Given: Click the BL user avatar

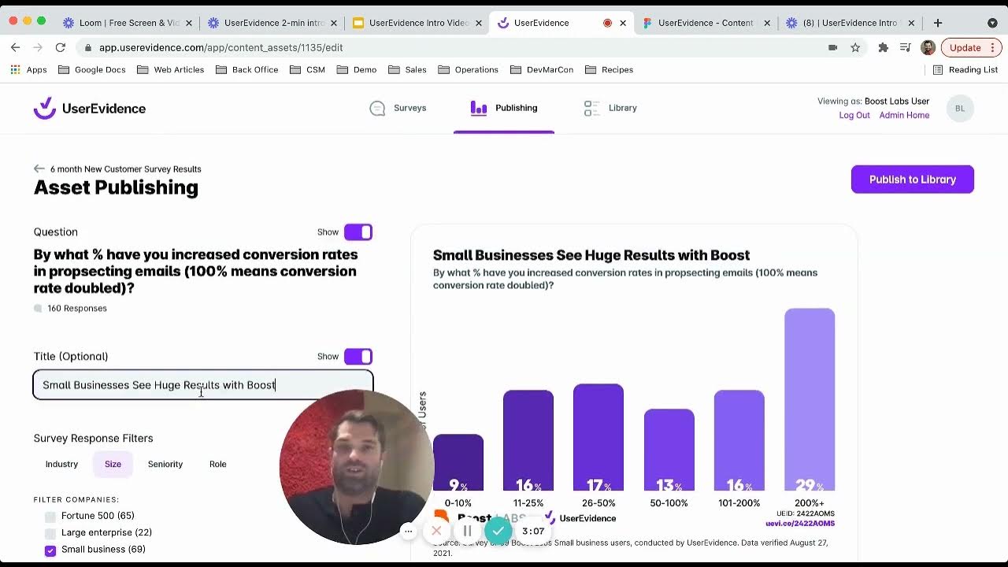Looking at the screenshot, I should (960, 108).
